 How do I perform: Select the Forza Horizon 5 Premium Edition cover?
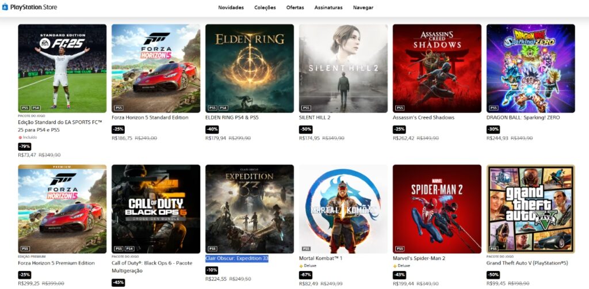coord(62,209)
